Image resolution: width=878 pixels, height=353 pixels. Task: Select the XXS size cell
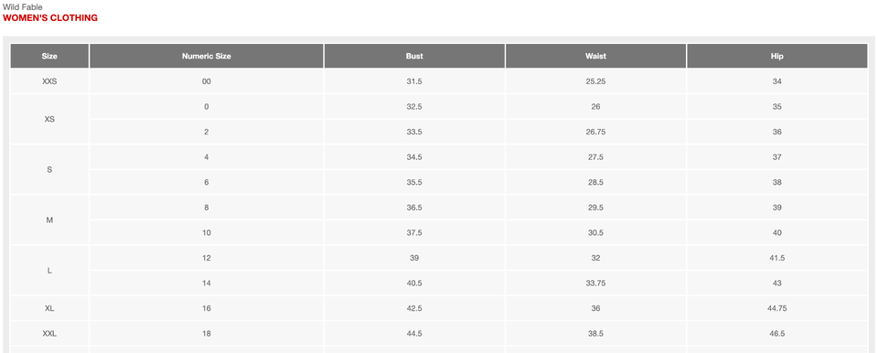pyautogui.click(x=49, y=81)
